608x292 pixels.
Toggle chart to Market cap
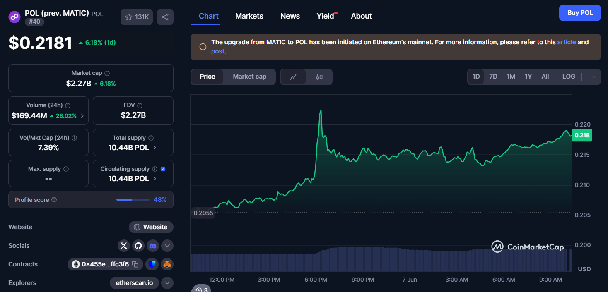pos(249,77)
